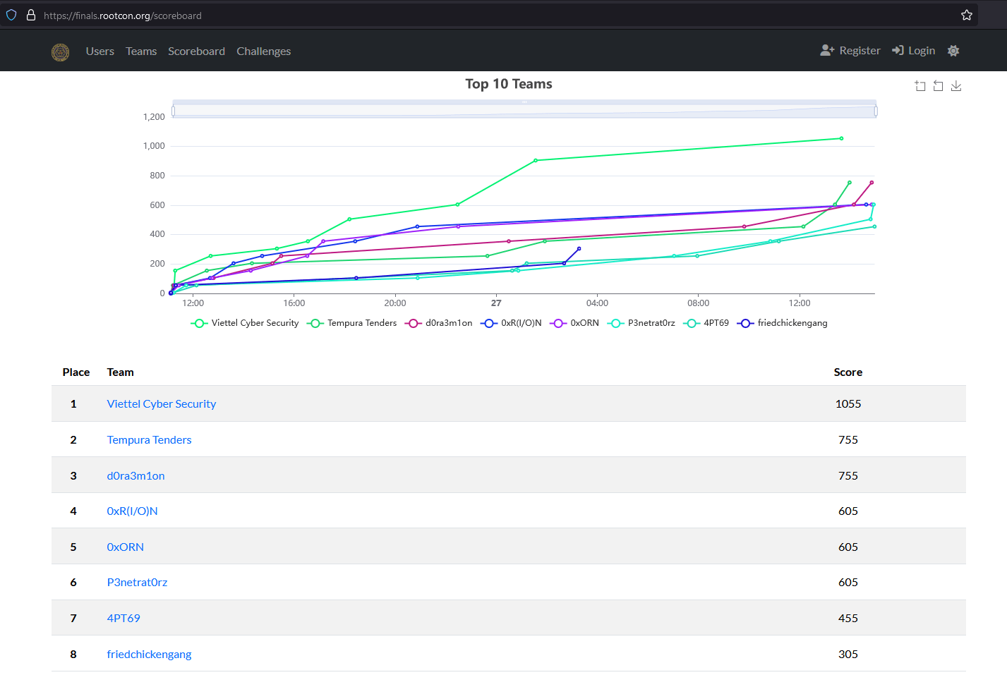
Task: Click d0ra3m1on's score of 755
Action: (x=848, y=476)
